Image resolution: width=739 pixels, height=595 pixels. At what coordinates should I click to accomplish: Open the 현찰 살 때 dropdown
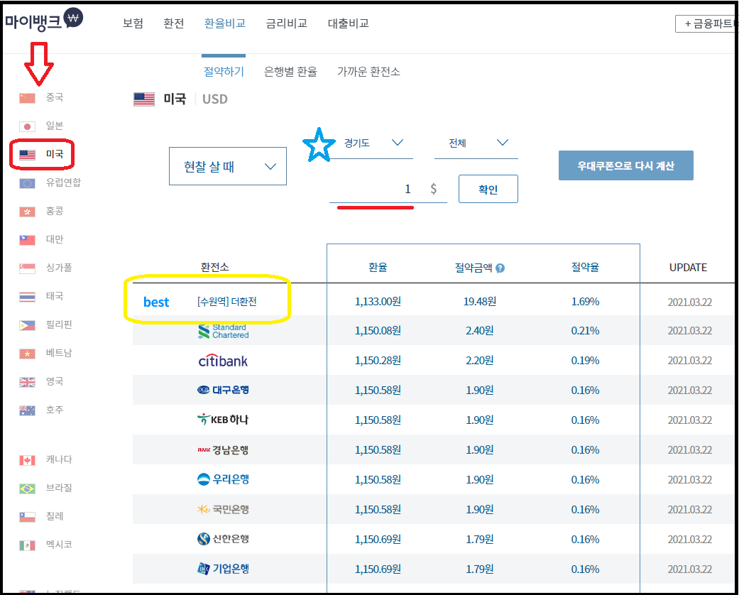point(228,166)
